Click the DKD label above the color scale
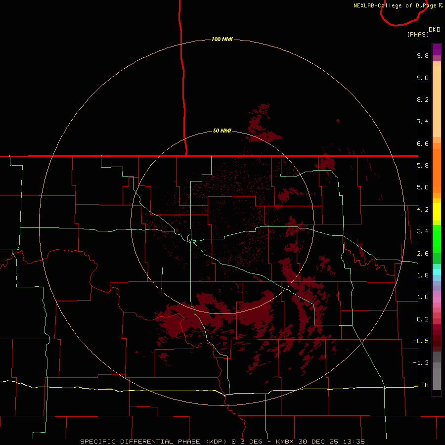445x445 pixels. (x=435, y=30)
